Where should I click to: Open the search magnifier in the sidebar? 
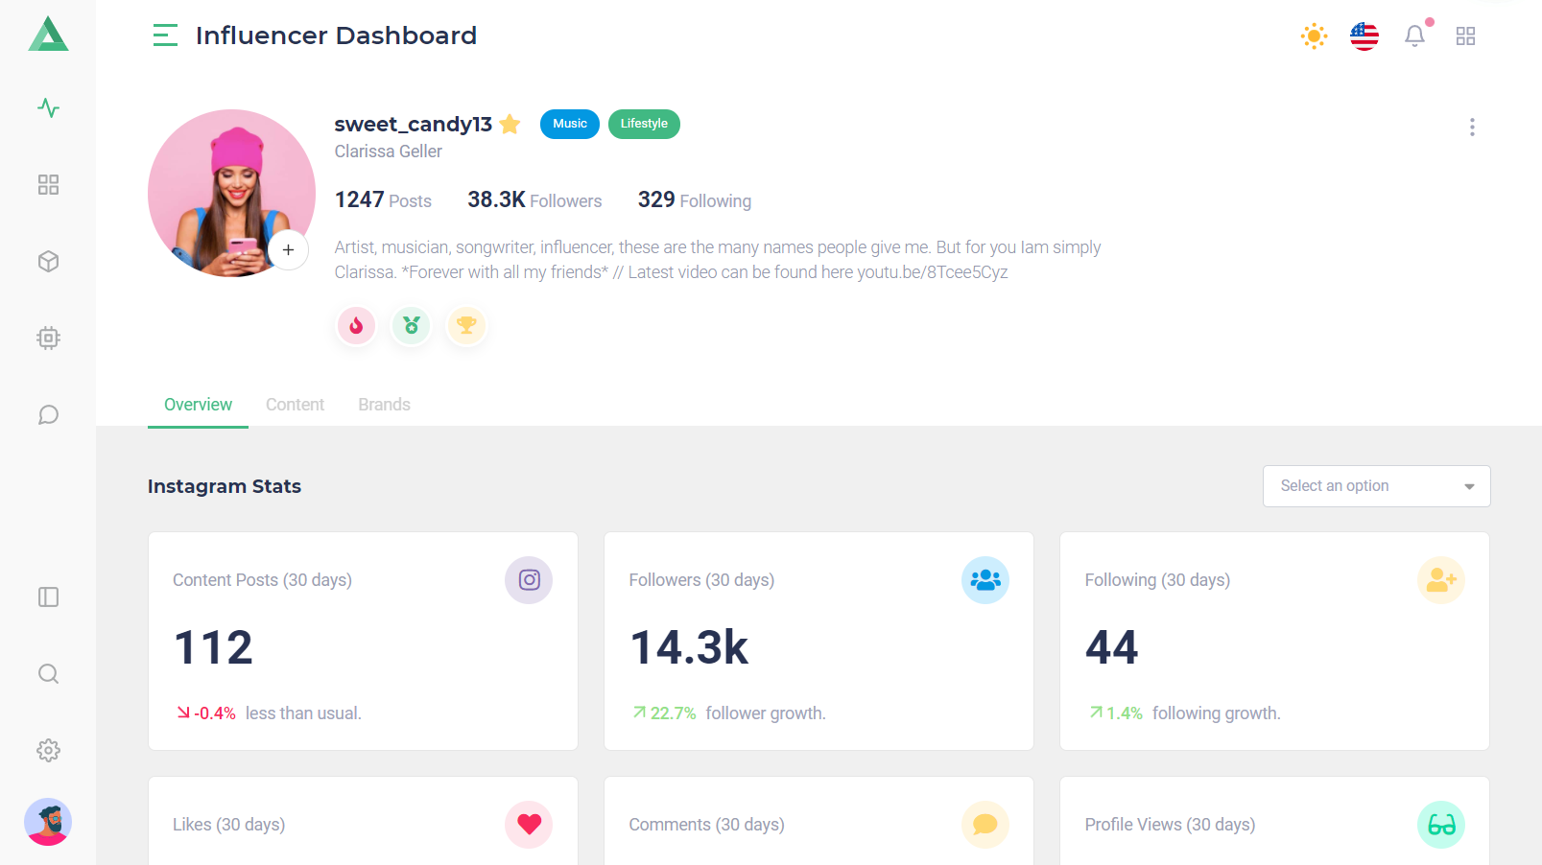click(x=48, y=673)
